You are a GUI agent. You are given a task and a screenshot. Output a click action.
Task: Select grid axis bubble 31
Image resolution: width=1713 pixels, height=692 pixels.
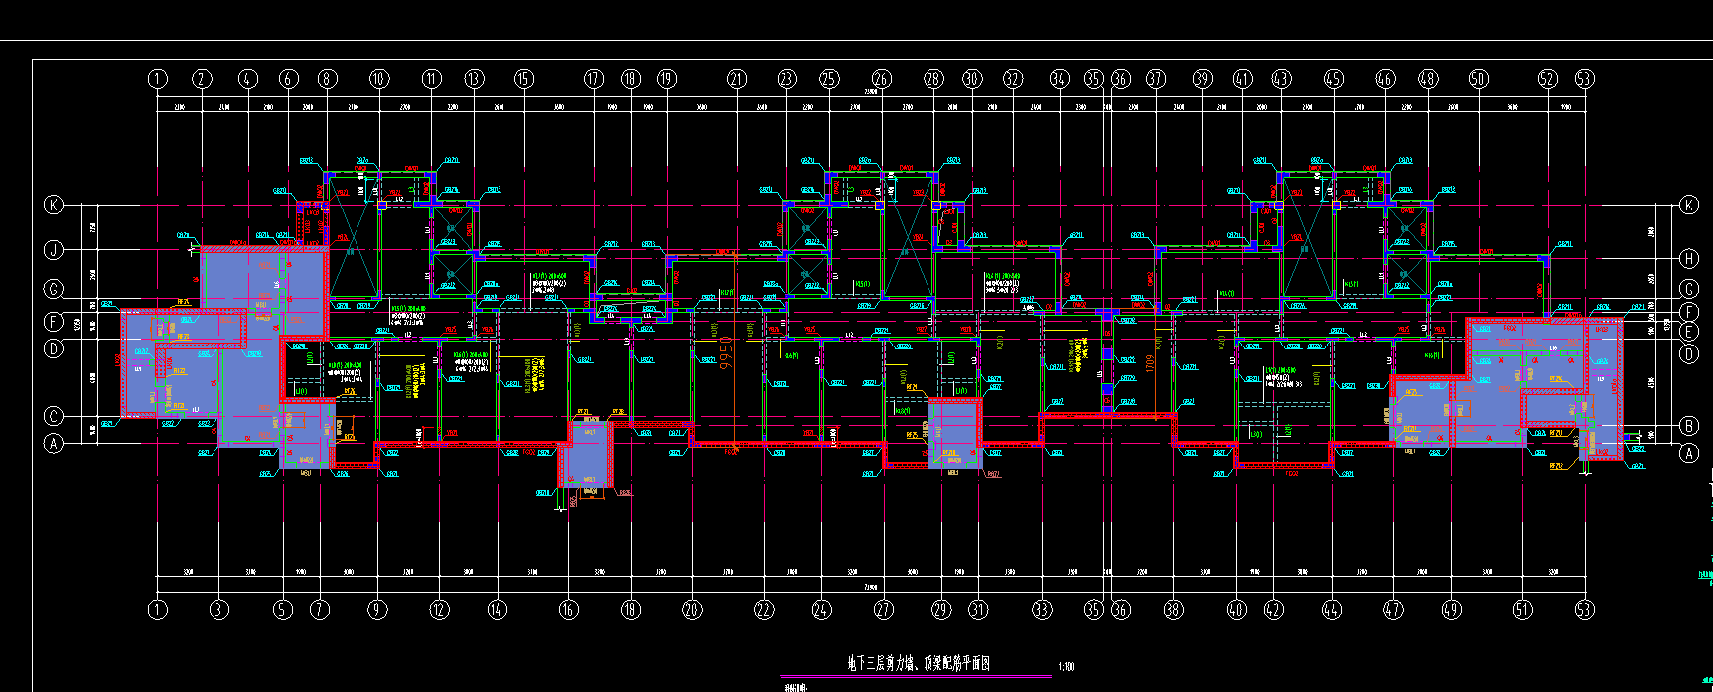click(x=979, y=609)
